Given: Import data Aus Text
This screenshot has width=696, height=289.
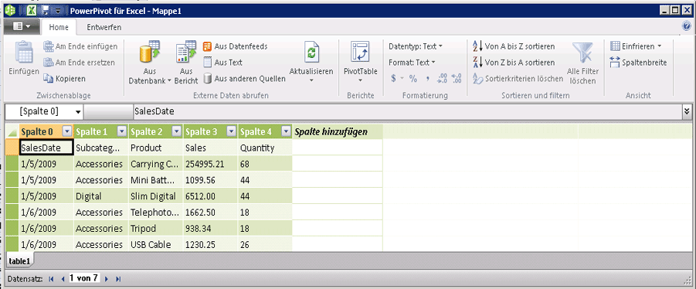Looking at the screenshot, I should [222, 63].
